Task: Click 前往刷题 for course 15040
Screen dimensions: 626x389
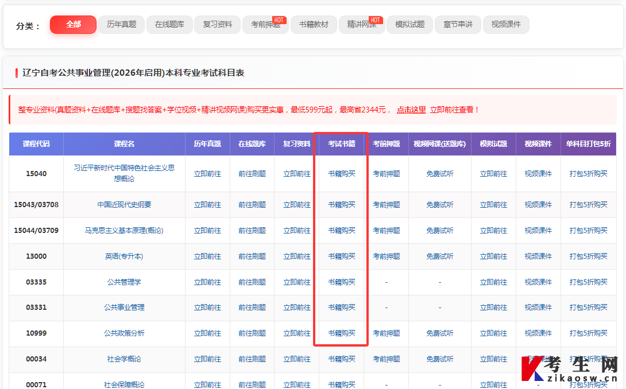Action: point(252,173)
